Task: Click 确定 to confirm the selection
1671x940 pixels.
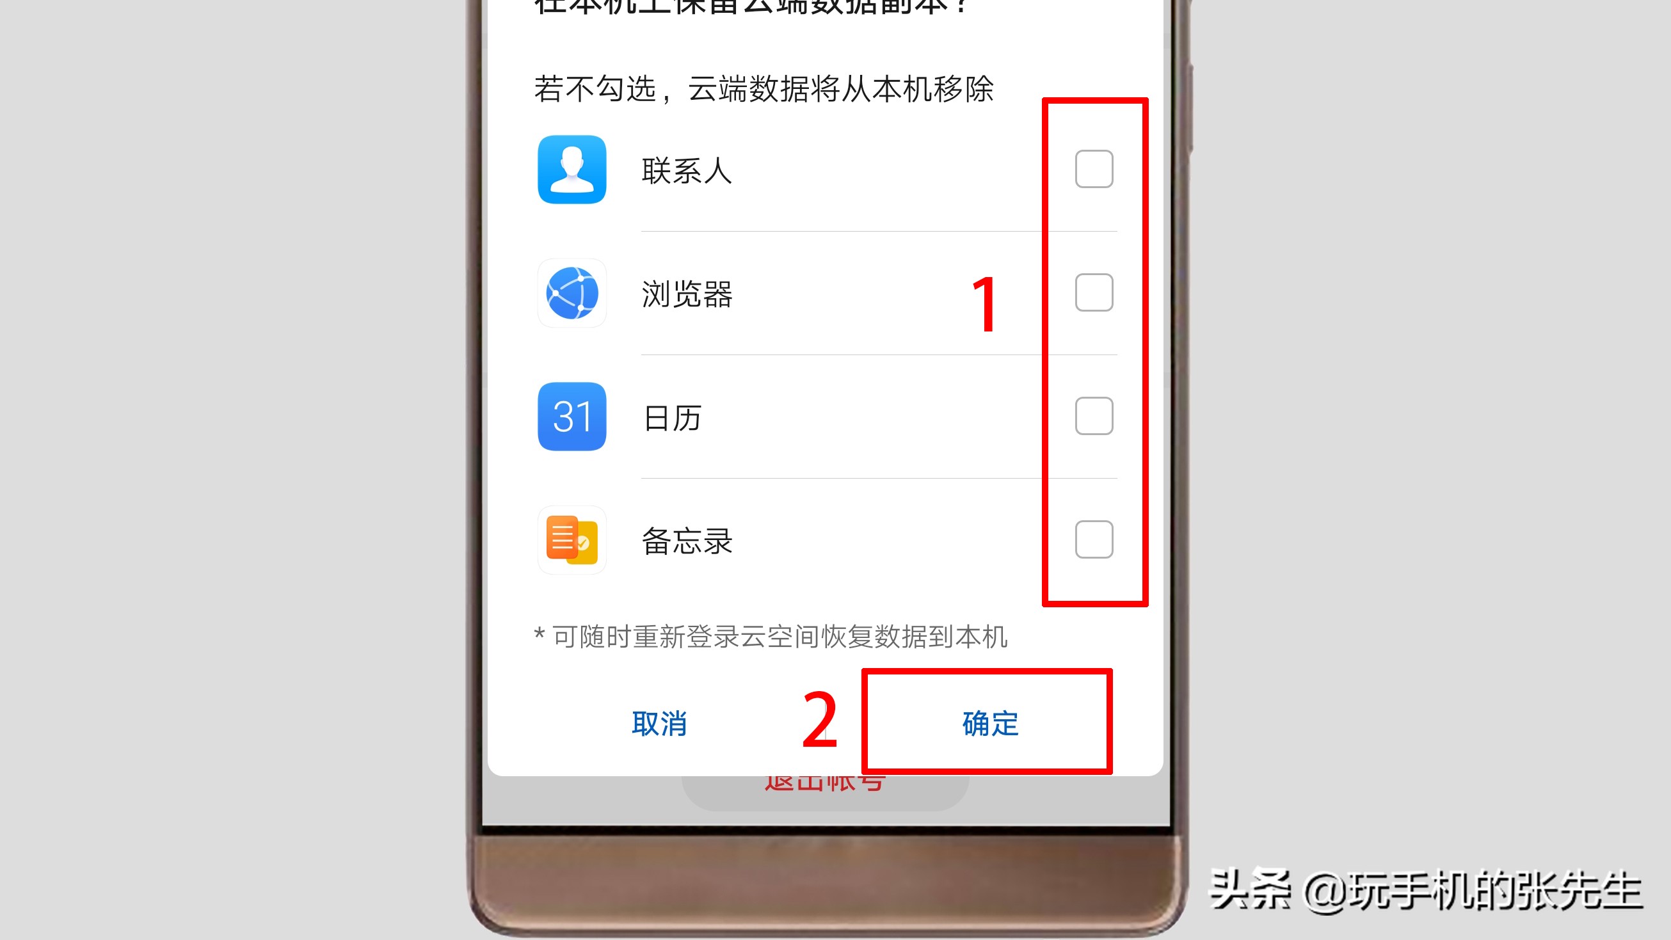Action: click(987, 723)
